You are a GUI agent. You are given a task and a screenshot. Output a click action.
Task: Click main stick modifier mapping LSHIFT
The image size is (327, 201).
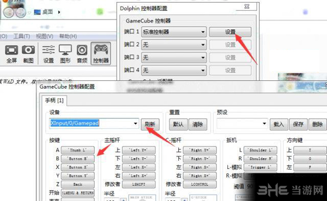138,184
